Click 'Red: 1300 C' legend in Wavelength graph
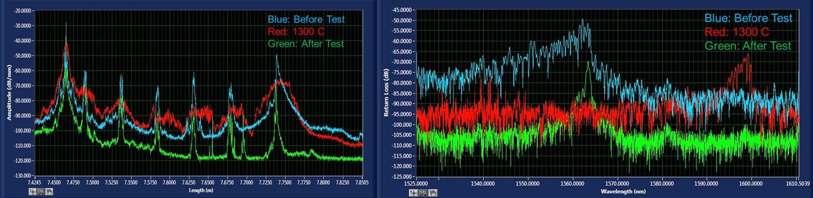Screen dimensions: 813x198 737,32
